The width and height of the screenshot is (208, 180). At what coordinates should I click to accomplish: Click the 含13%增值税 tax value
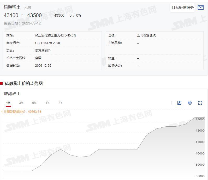[146, 35]
